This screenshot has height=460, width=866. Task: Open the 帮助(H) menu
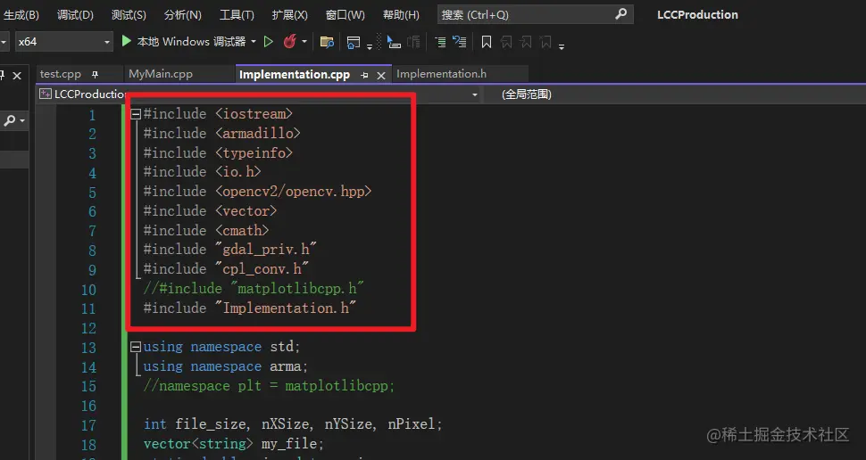(401, 15)
